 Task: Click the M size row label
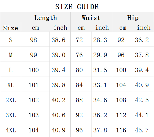(x=11, y=55)
